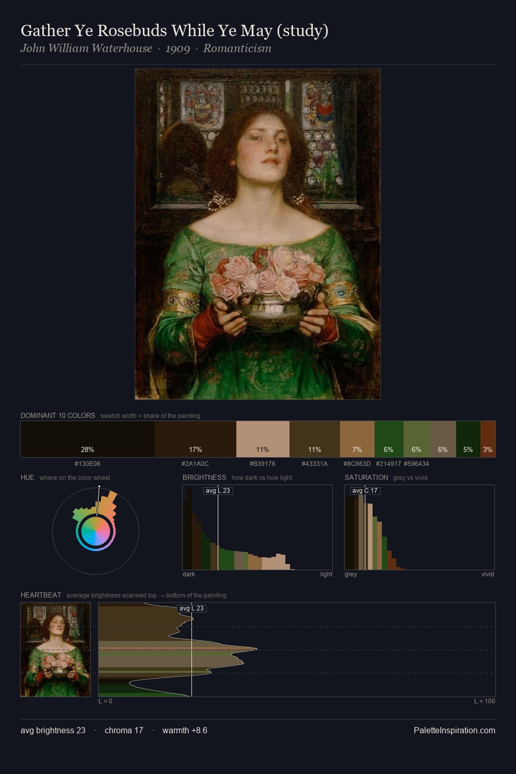Screen dimensions: 516x774
Task: Click the footer stat 'chroma 17'
Action: click(124, 730)
